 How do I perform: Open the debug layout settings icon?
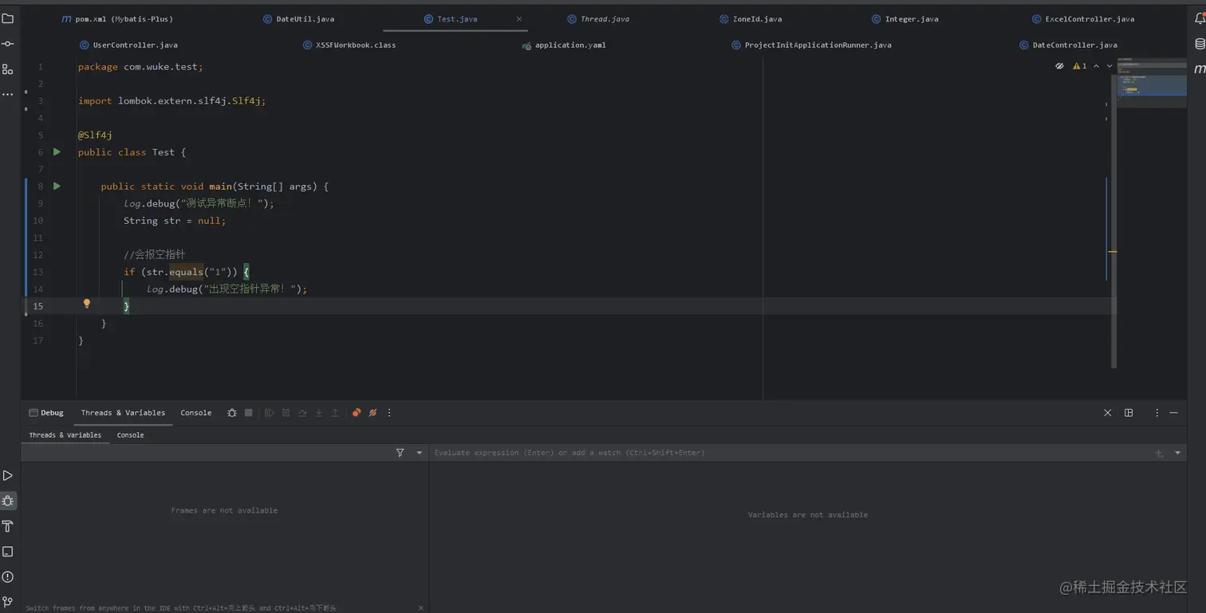[1129, 413]
